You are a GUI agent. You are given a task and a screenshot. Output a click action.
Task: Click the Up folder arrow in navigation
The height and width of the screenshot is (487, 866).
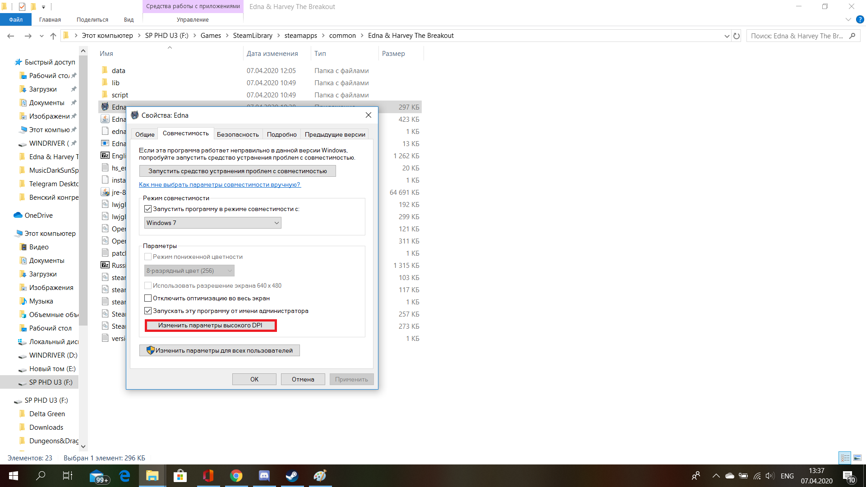(x=53, y=36)
